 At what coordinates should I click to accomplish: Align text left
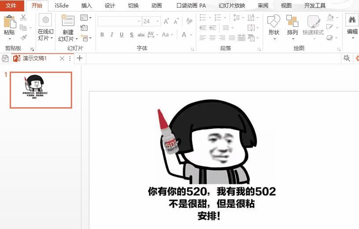(203, 38)
